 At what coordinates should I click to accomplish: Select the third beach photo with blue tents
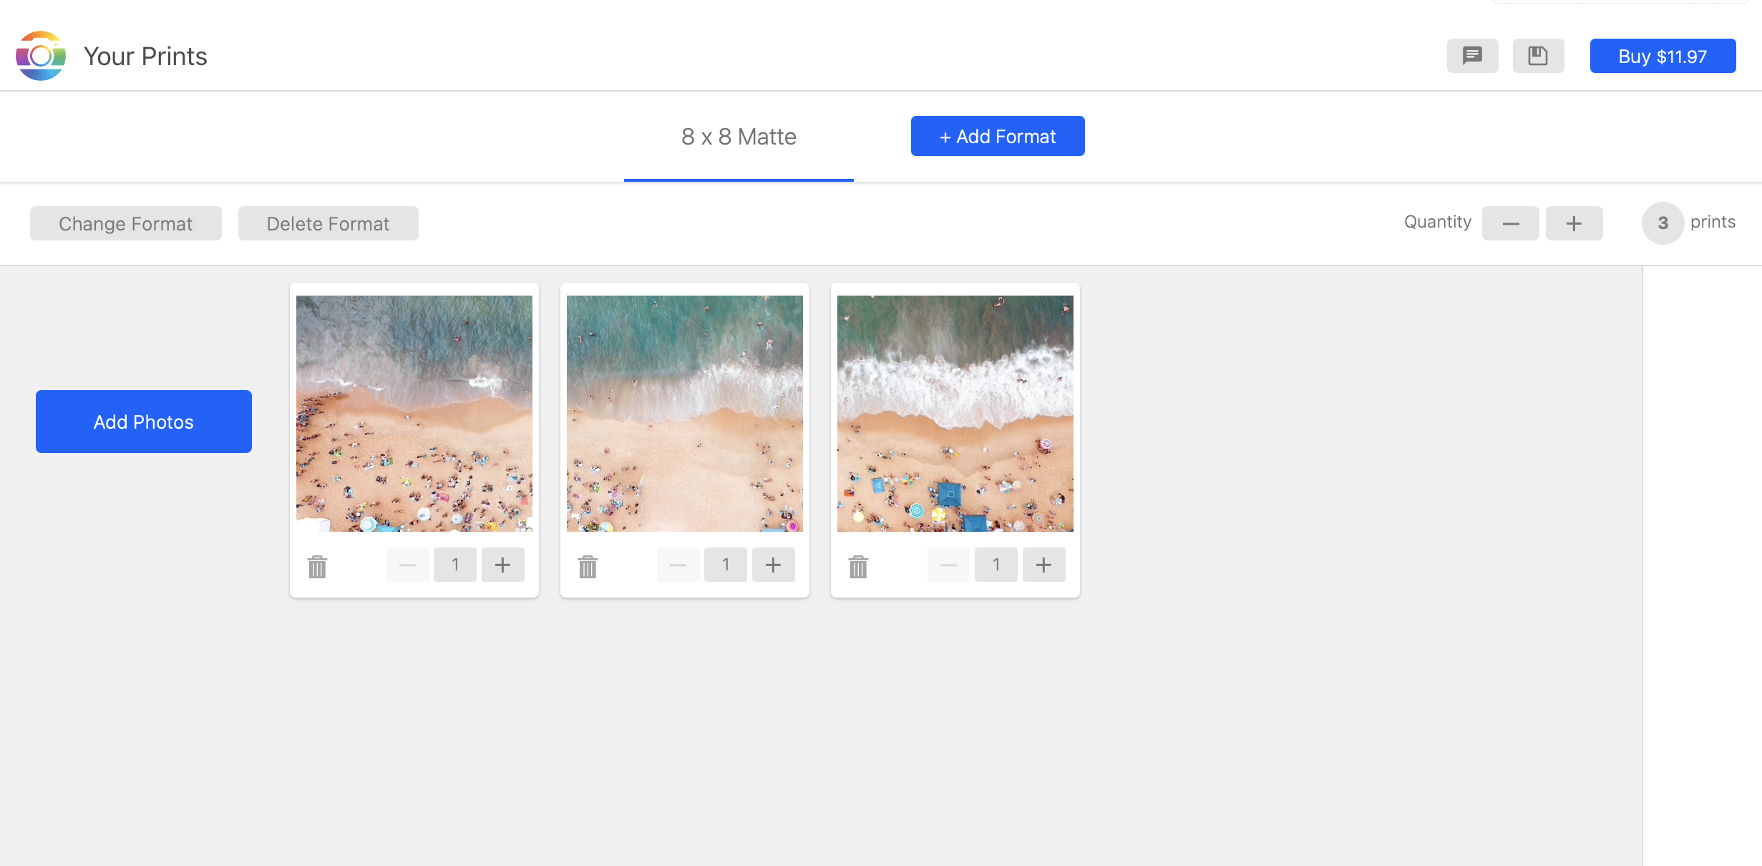click(x=955, y=414)
